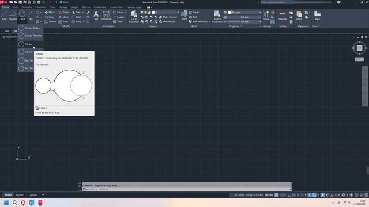Expand the Block panel
The height and width of the screenshot is (207, 369).
click(195, 26)
